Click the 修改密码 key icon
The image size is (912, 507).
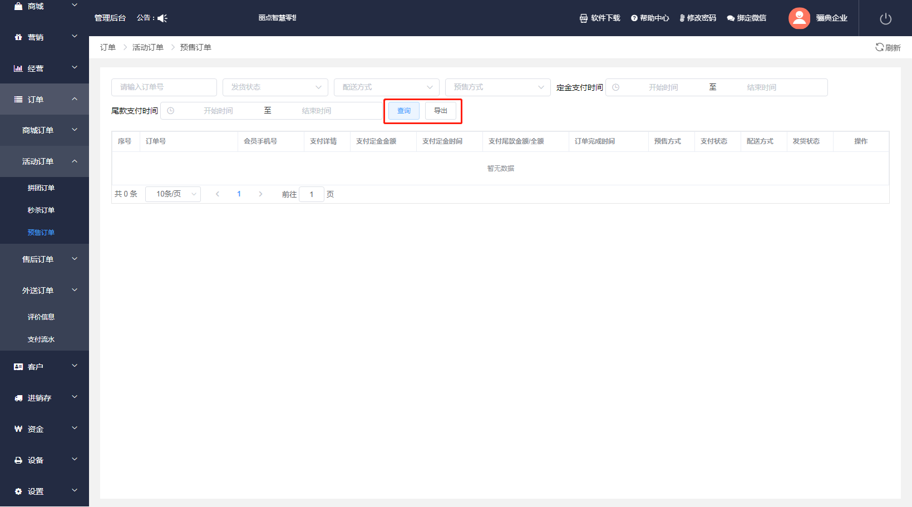pyautogui.click(x=682, y=18)
